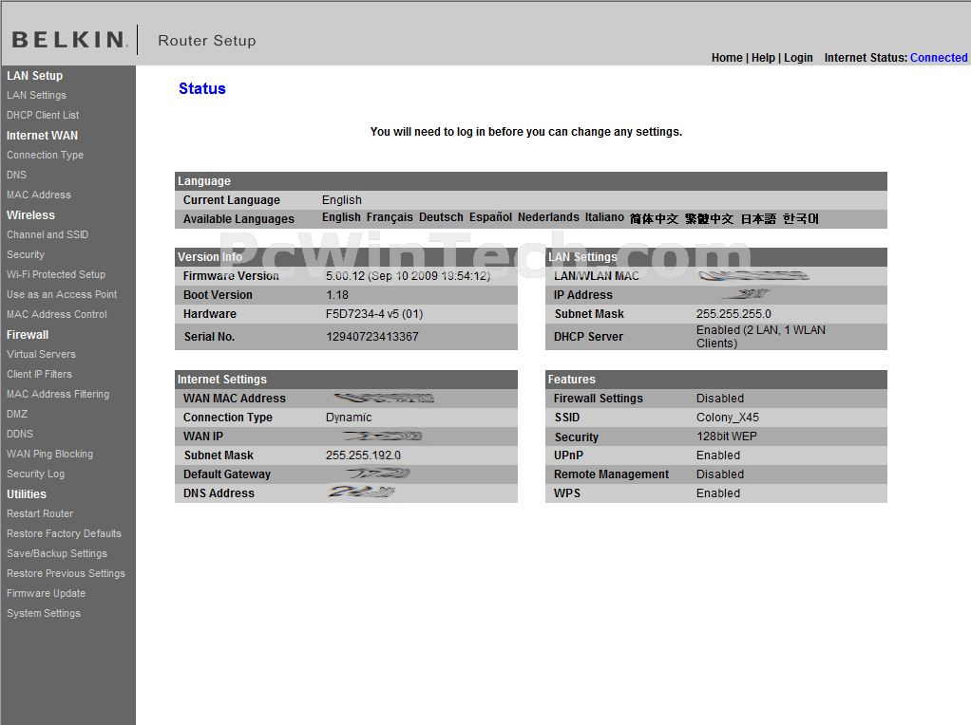Click the Belkin logo
The height and width of the screenshot is (725, 971).
click(x=70, y=40)
